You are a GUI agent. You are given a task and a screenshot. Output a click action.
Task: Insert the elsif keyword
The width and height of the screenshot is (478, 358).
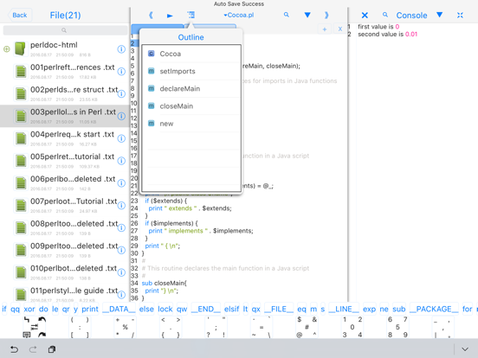(231, 310)
